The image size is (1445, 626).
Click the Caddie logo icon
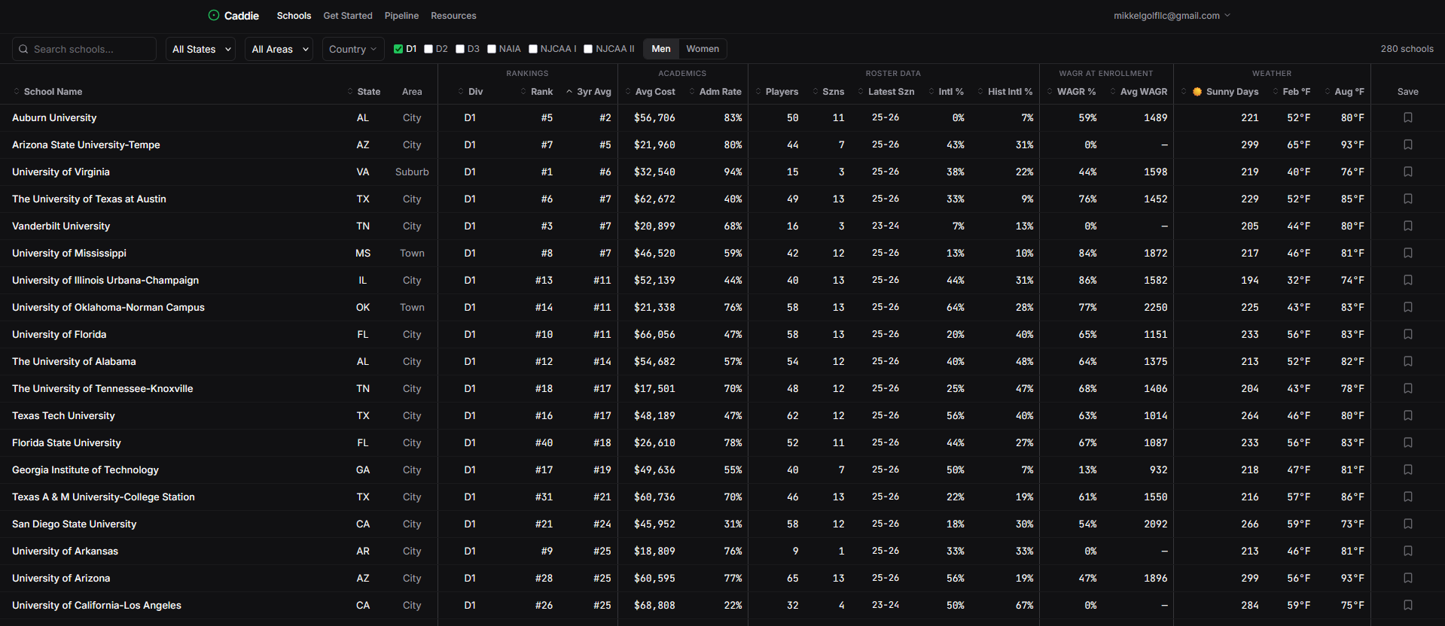click(x=214, y=16)
